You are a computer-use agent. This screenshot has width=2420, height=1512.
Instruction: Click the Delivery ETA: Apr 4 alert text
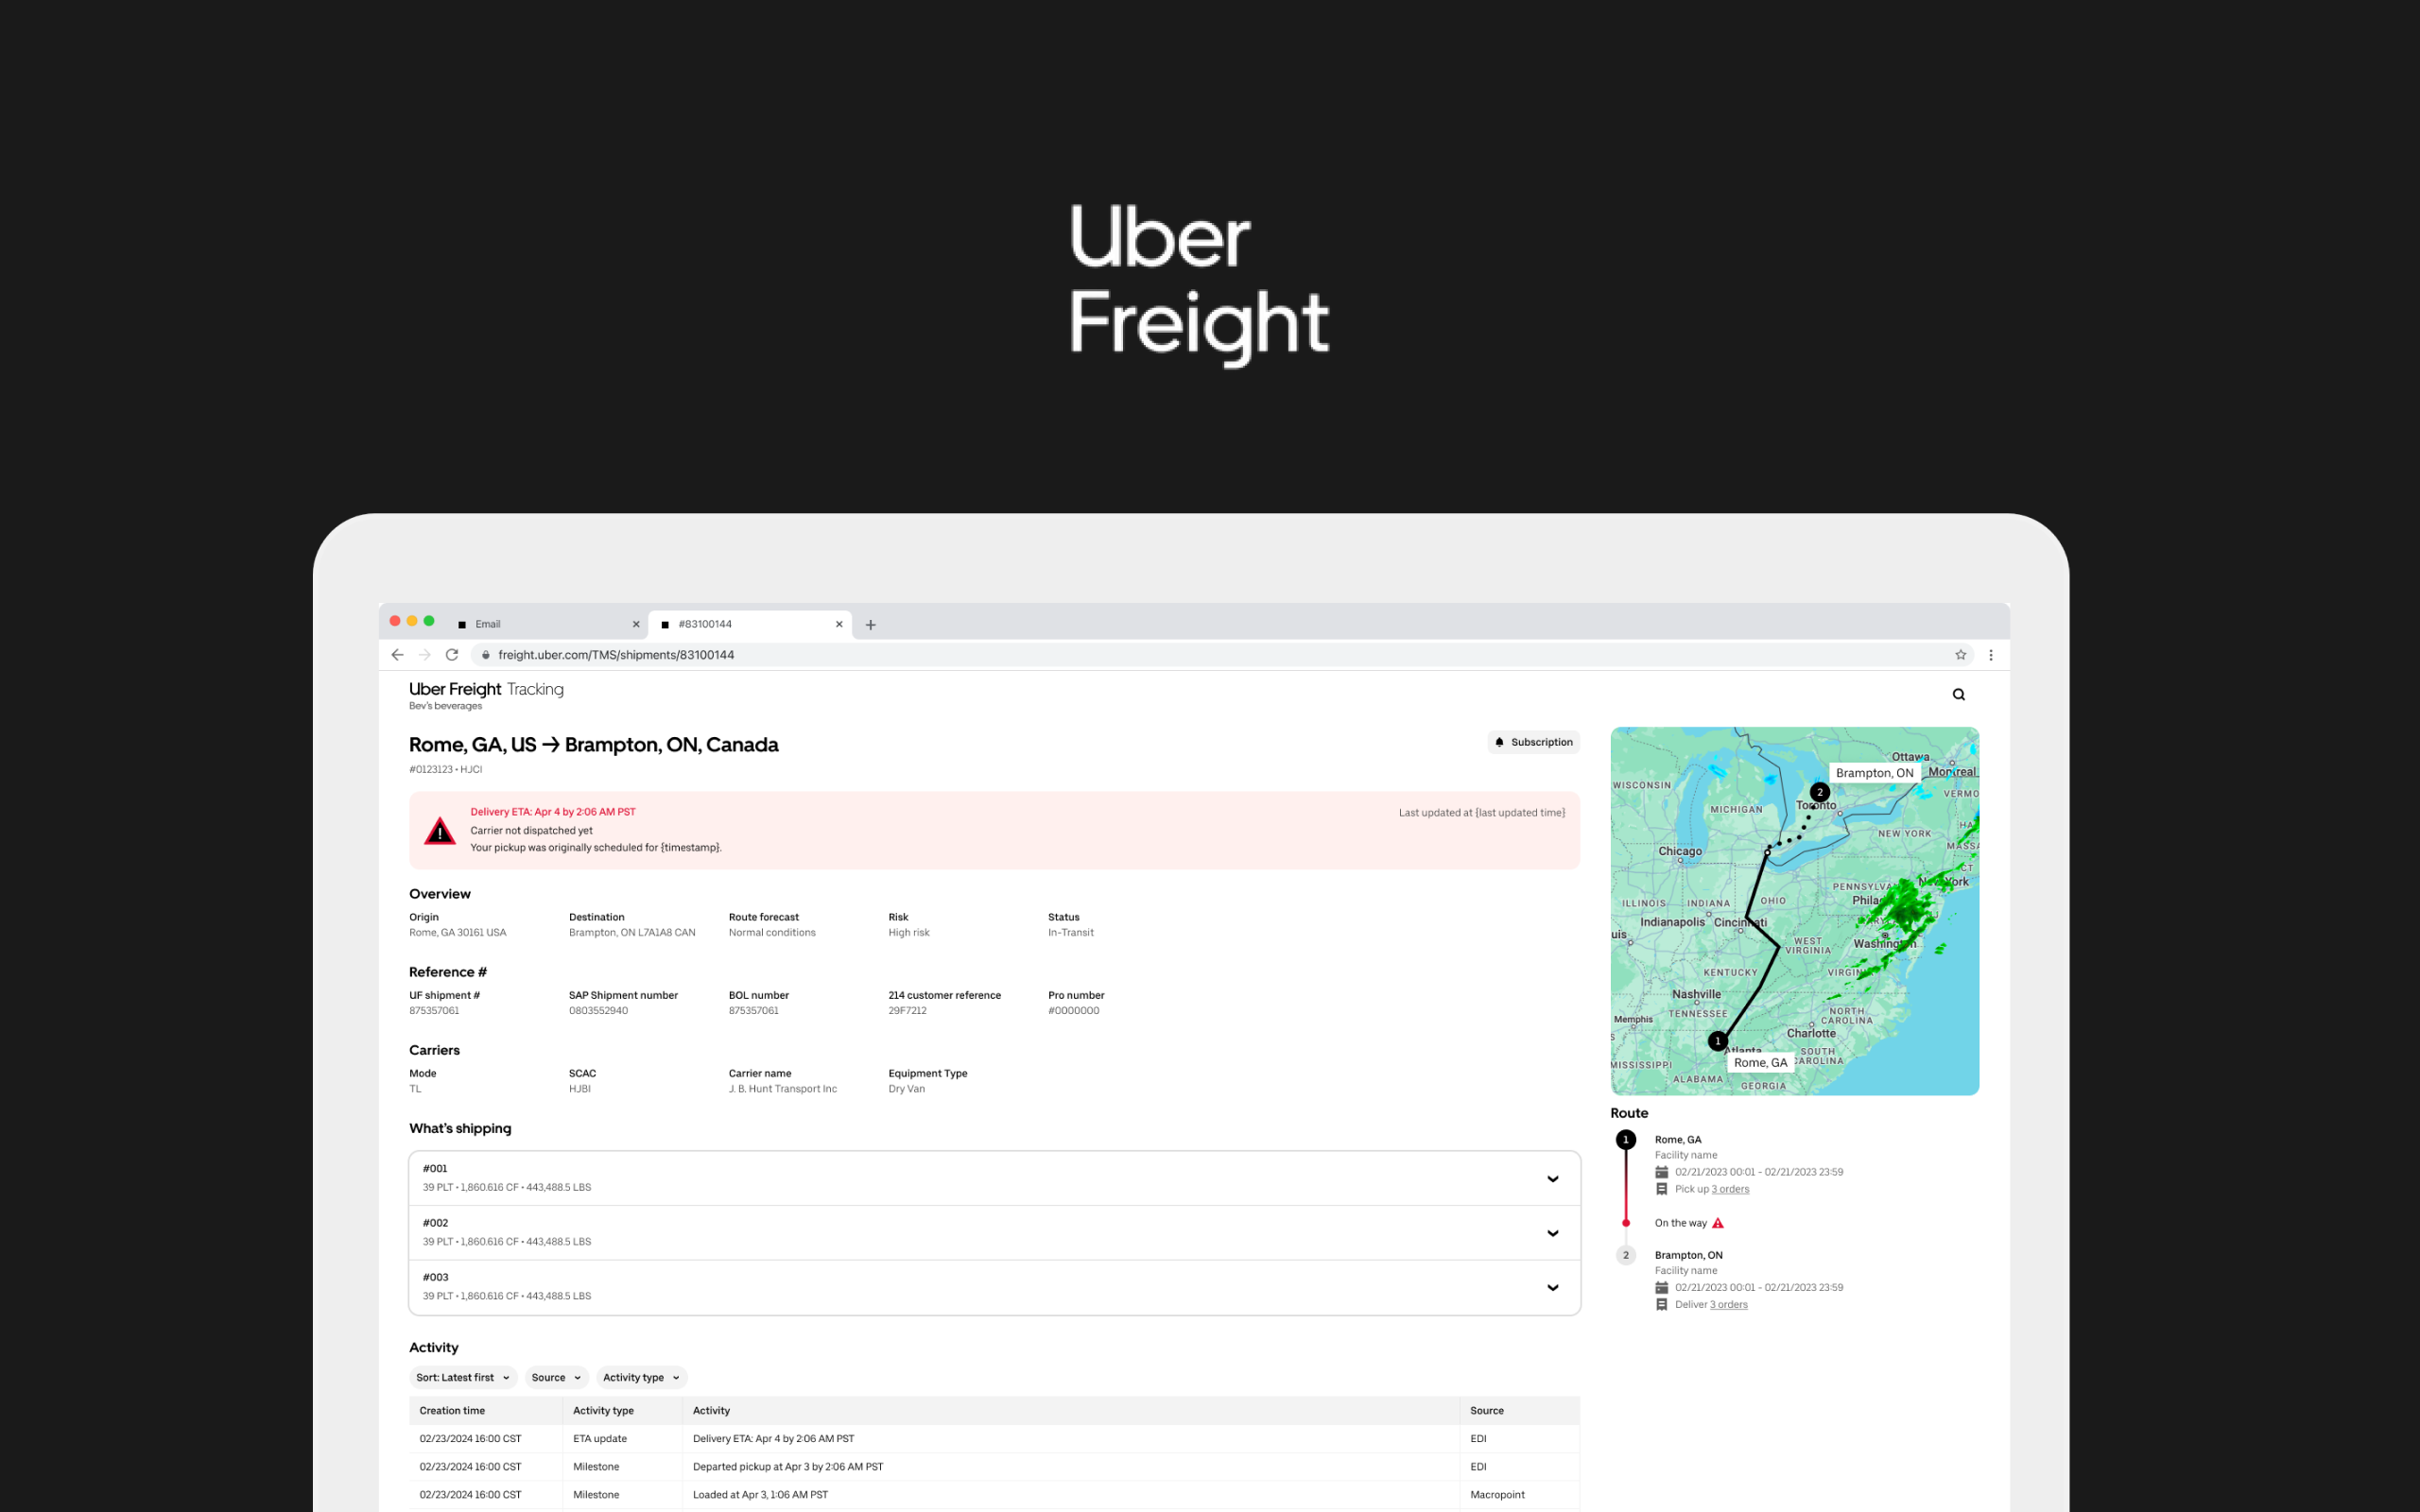point(553,812)
